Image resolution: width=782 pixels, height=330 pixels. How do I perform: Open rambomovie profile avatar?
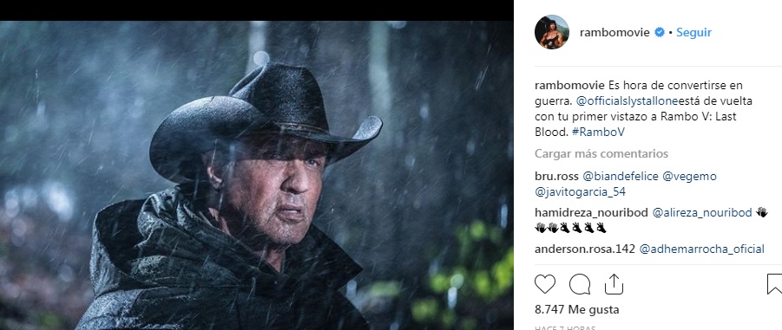click(x=552, y=32)
